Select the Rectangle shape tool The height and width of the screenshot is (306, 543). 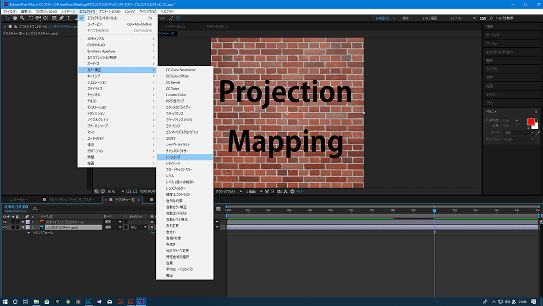53,18
